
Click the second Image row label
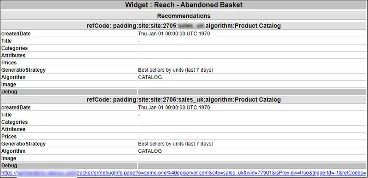pyautogui.click(x=9, y=158)
